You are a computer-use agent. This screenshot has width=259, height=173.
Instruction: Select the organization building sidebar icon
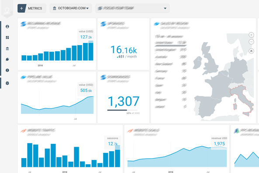7,49
